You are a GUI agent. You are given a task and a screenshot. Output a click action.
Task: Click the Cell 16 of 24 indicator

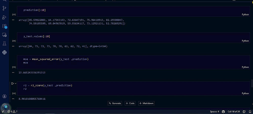(x=234, y=111)
